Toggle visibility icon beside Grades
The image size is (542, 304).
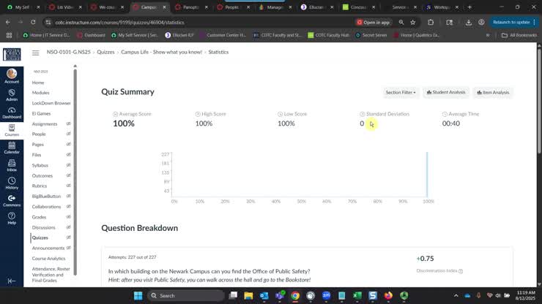(68, 217)
